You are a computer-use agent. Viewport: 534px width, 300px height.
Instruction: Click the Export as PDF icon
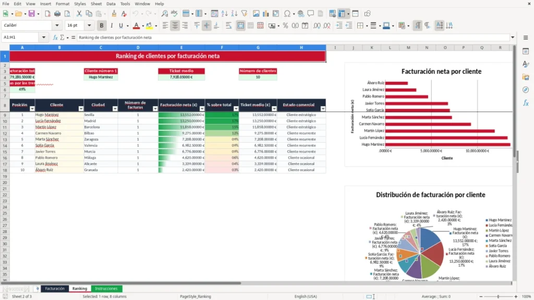[47, 14]
